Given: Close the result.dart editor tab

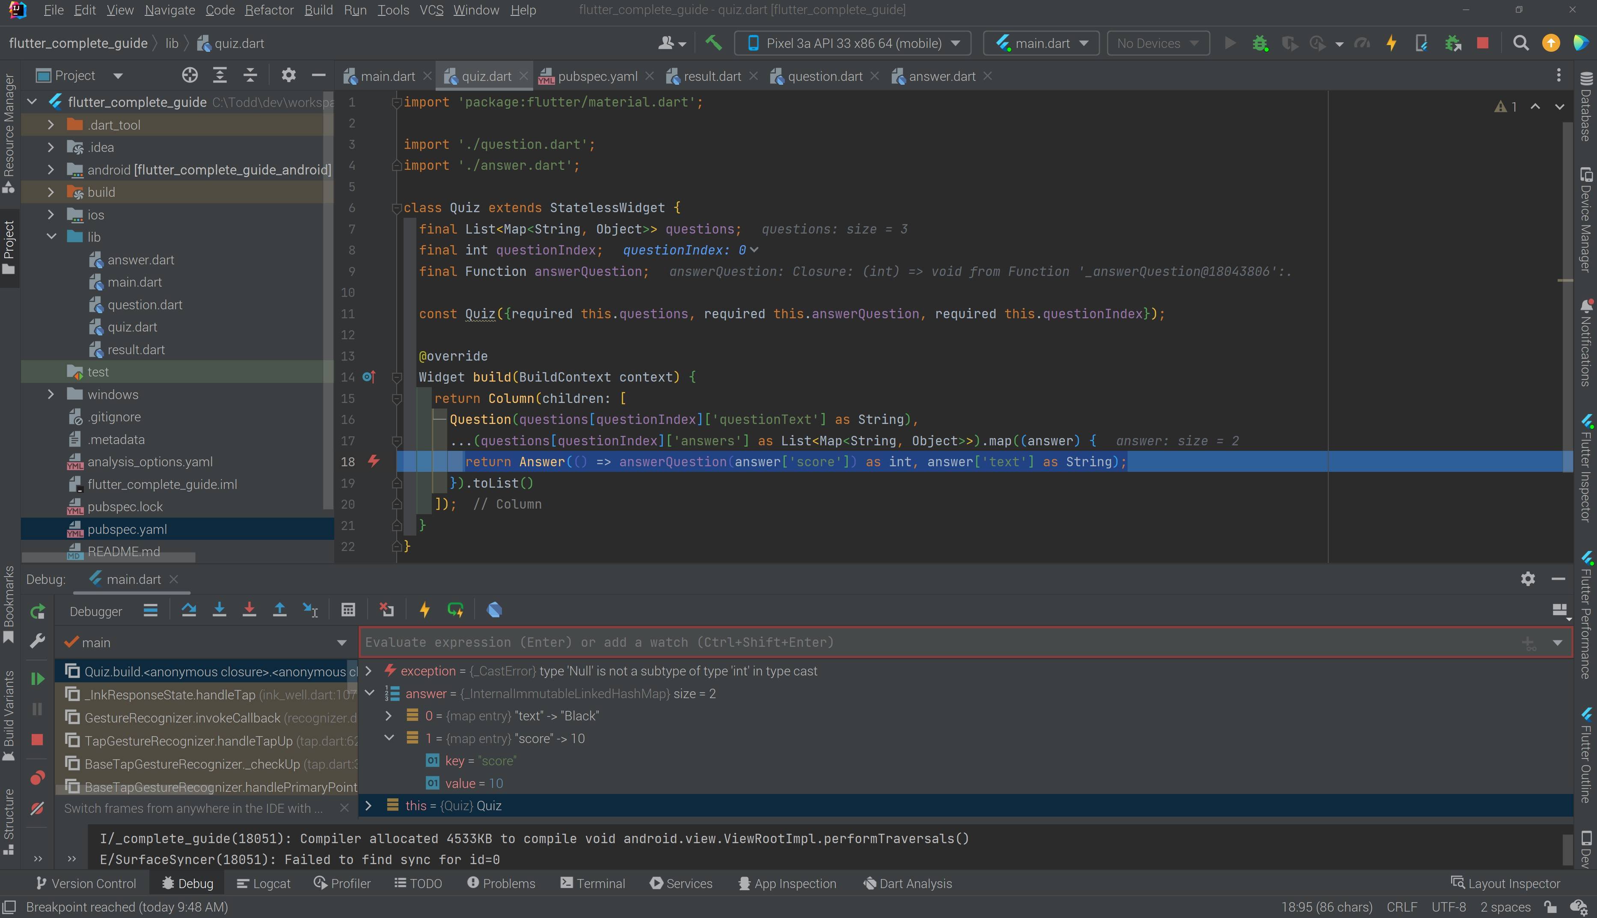Looking at the screenshot, I should pyautogui.click(x=753, y=76).
